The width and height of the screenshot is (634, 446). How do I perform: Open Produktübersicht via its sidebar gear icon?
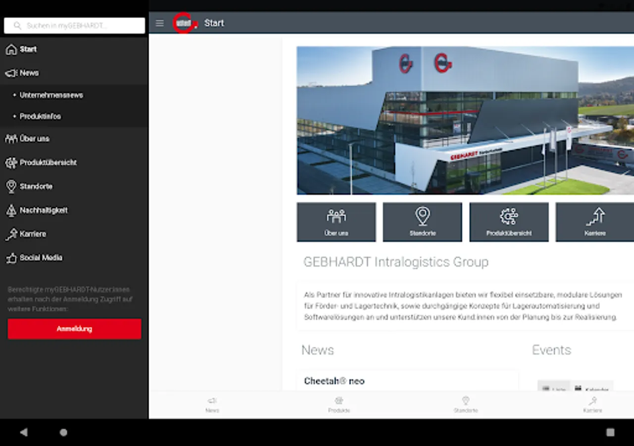click(x=11, y=163)
